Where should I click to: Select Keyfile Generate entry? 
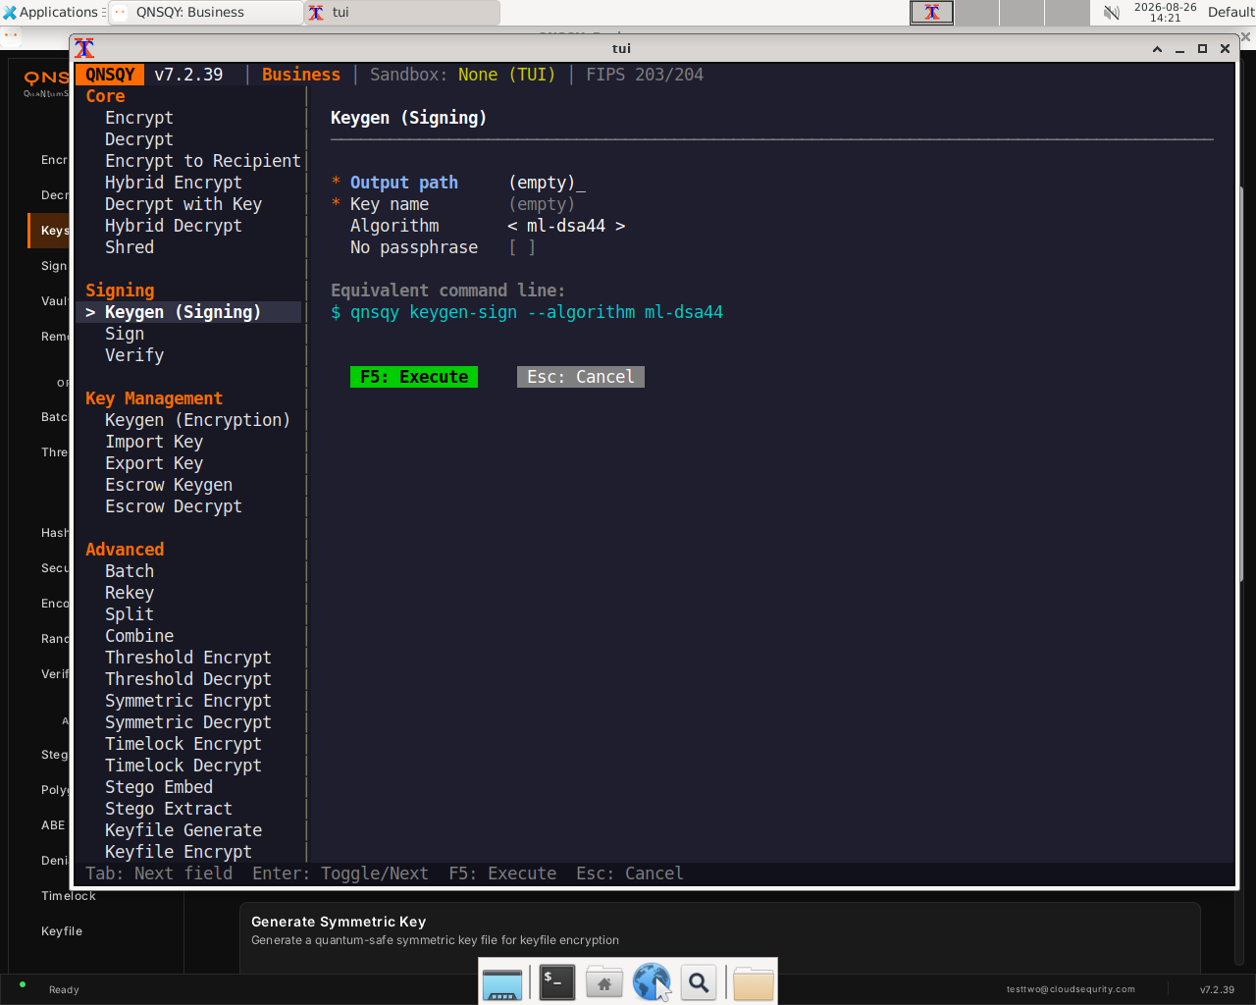point(183,830)
